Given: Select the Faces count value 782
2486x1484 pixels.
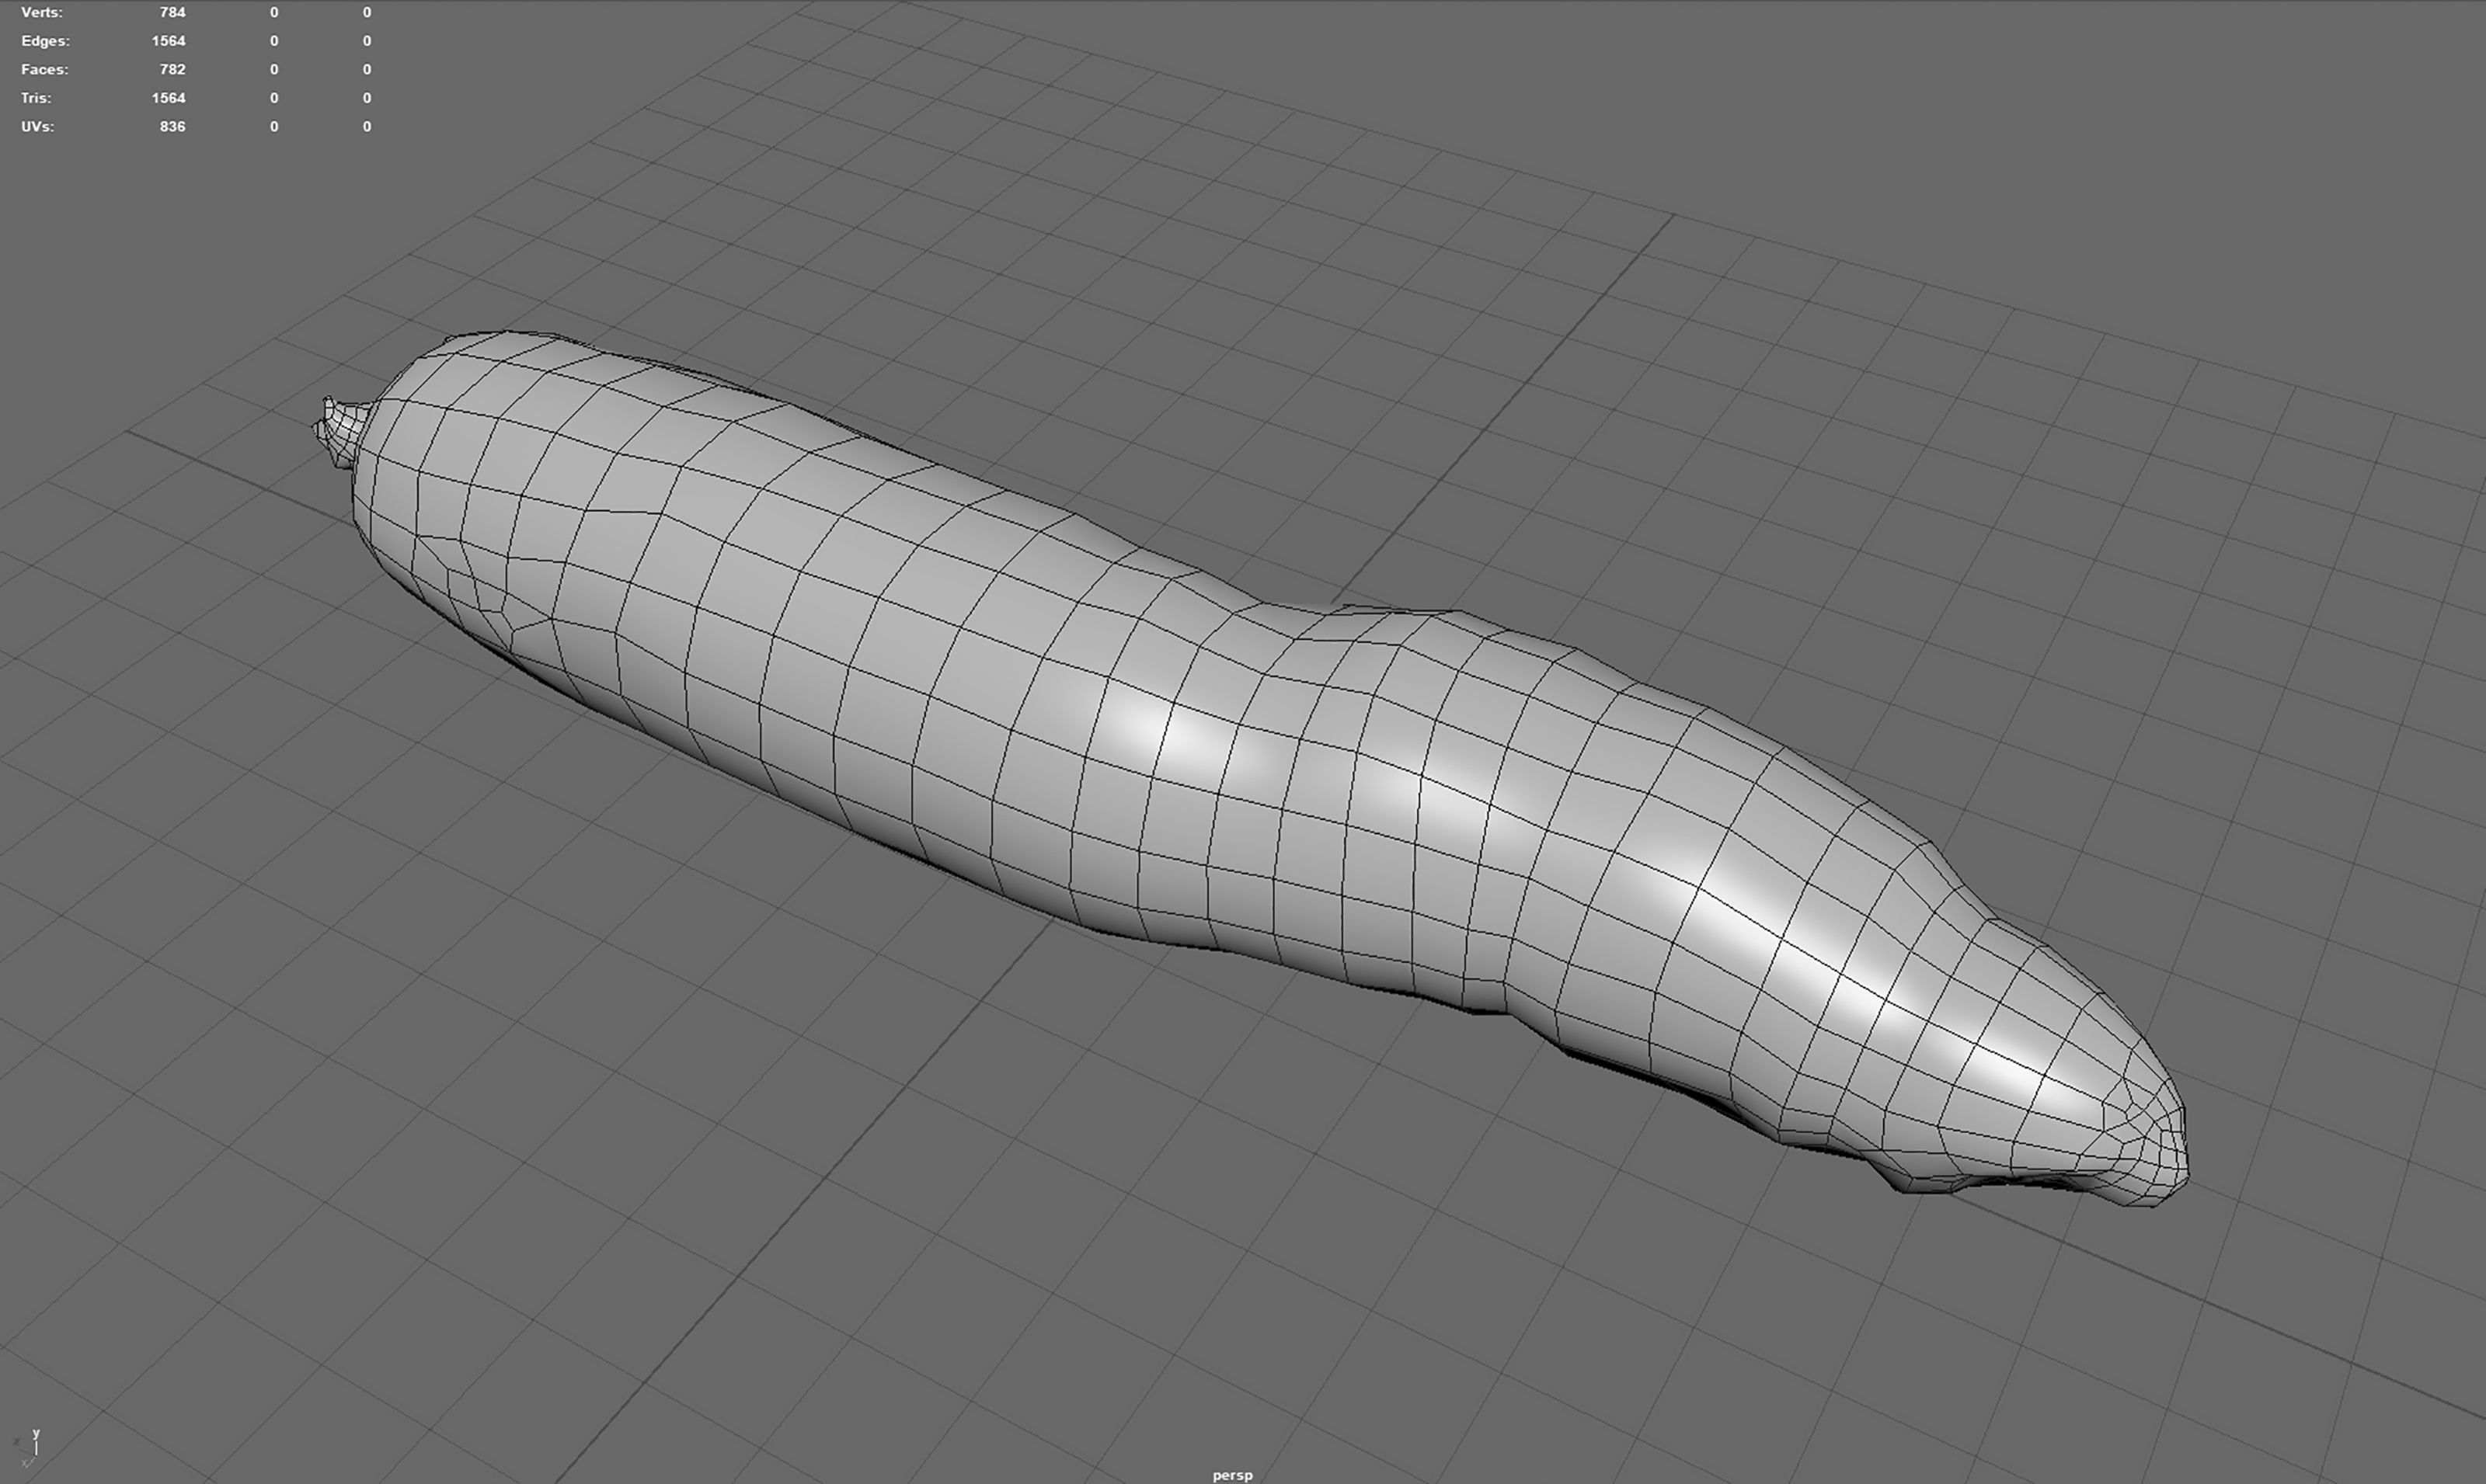Looking at the screenshot, I should (172, 69).
